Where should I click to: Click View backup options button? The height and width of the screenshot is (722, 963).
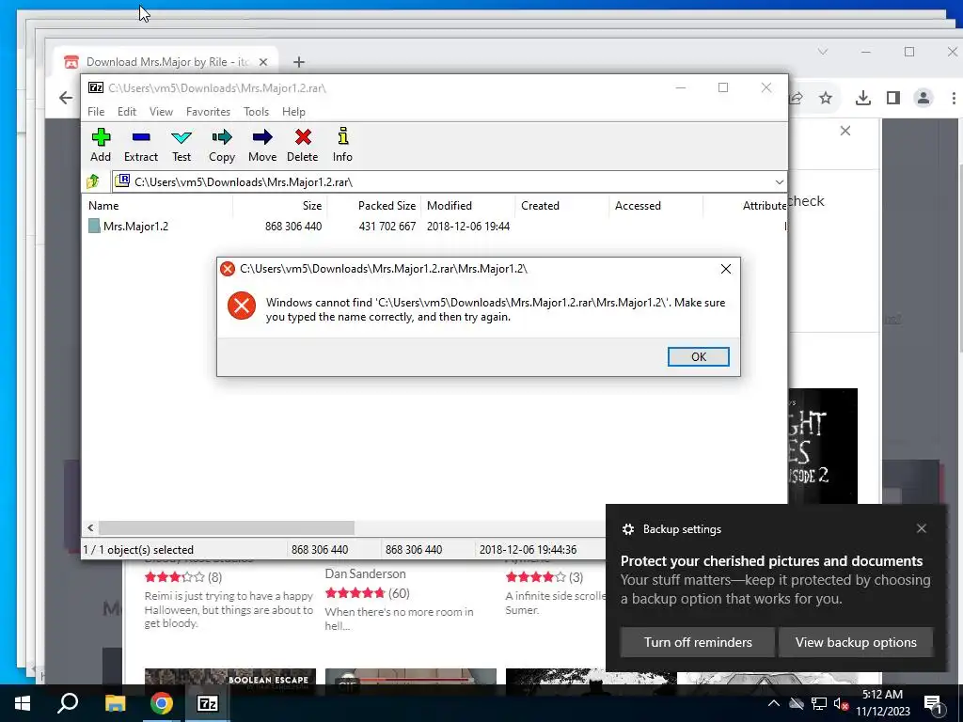click(x=856, y=642)
